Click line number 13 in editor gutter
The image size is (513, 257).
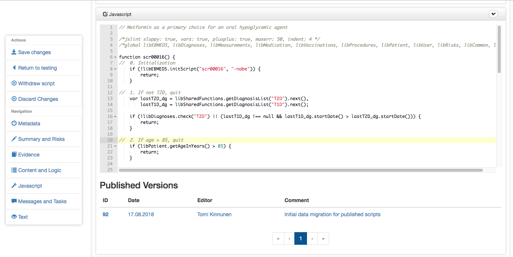point(110,99)
